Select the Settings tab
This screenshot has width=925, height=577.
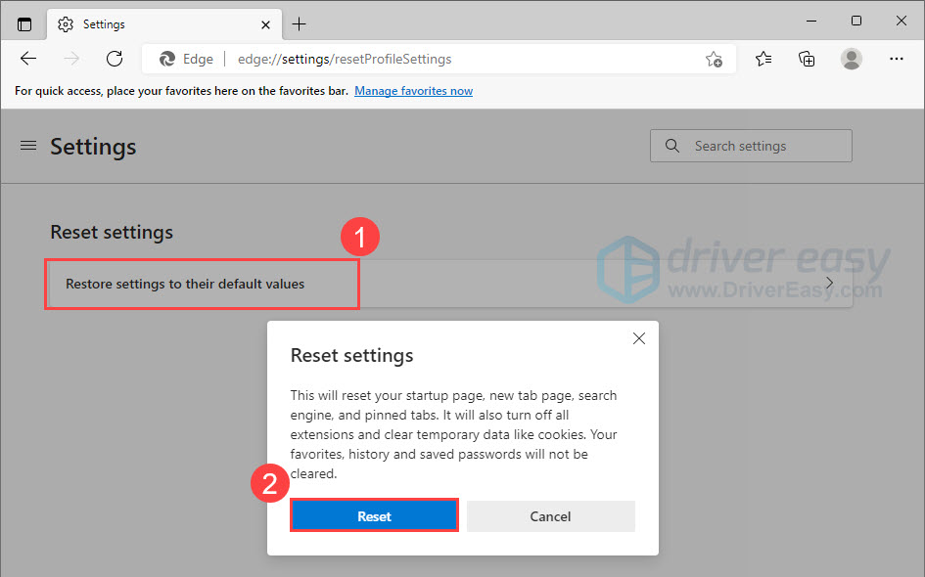click(147, 23)
